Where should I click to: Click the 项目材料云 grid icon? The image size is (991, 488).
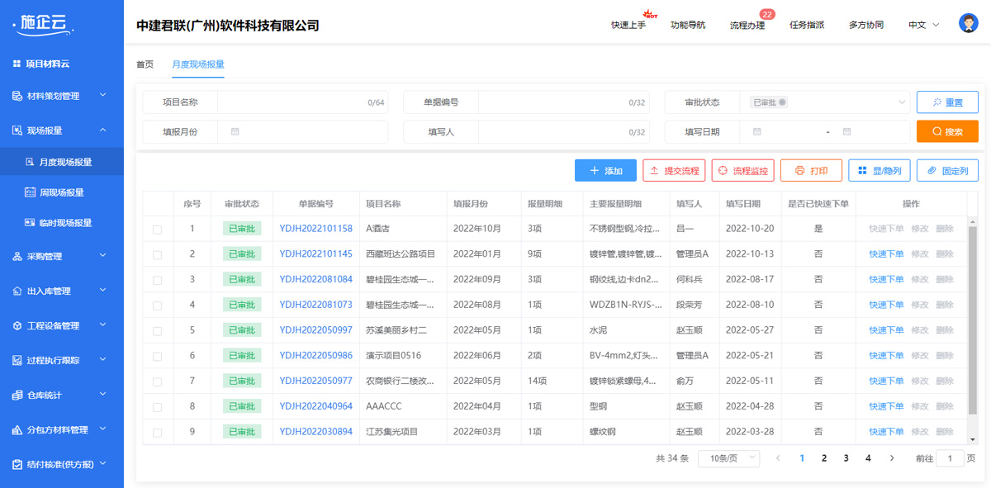(17, 64)
